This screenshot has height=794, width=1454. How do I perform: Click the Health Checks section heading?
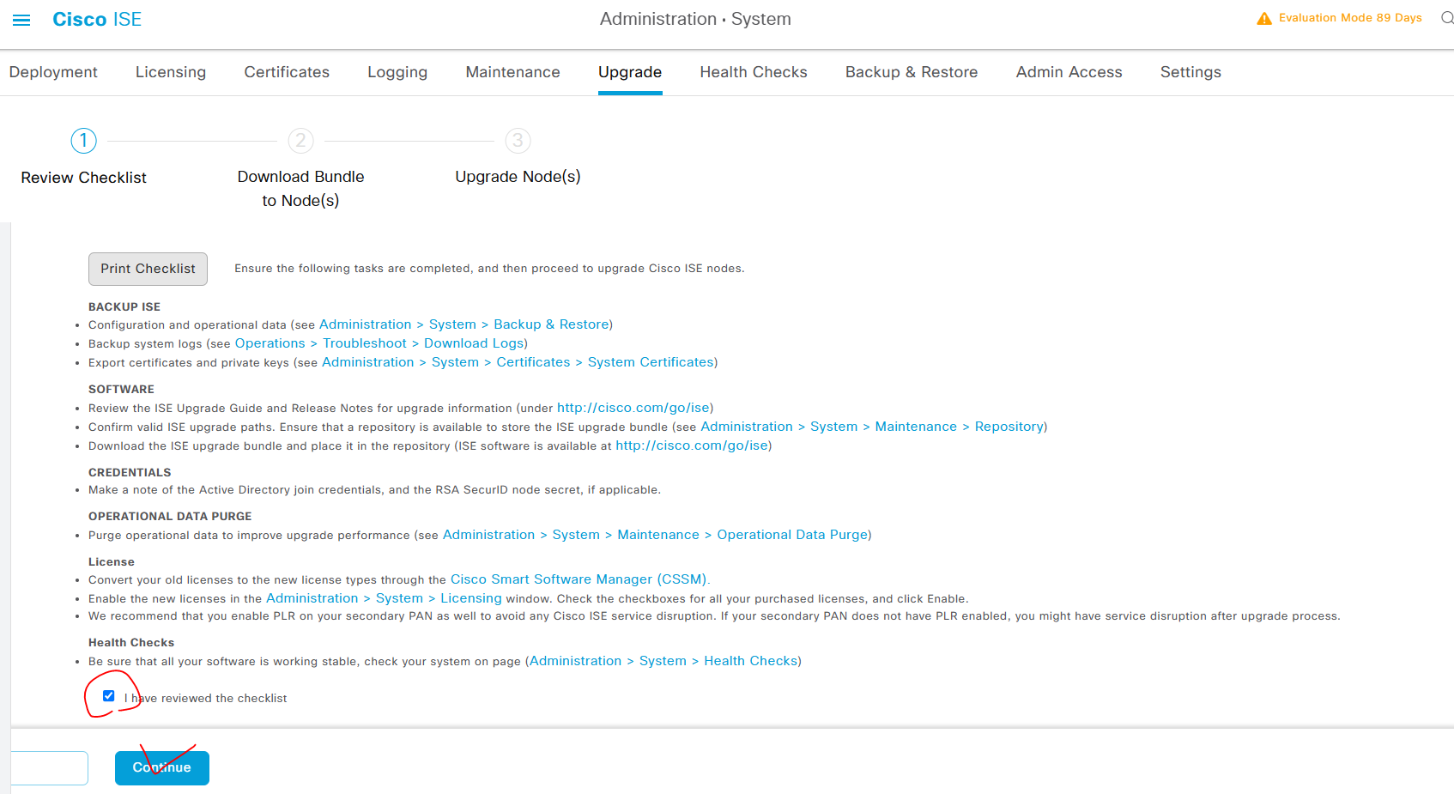tap(131, 642)
